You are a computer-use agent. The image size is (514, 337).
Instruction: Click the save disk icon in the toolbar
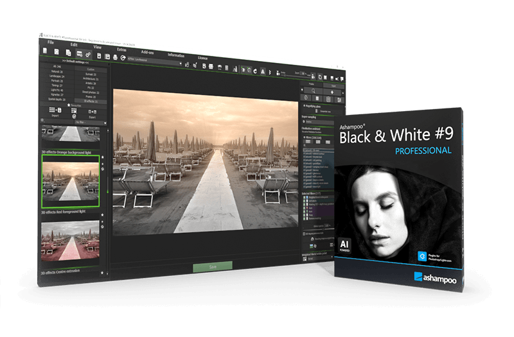point(99,56)
